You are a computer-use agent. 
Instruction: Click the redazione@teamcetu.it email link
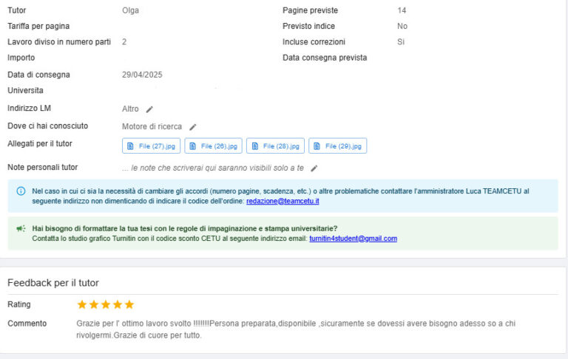click(x=283, y=202)
